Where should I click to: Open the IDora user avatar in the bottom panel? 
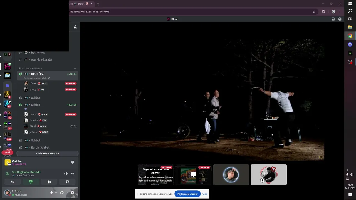tap(7, 193)
